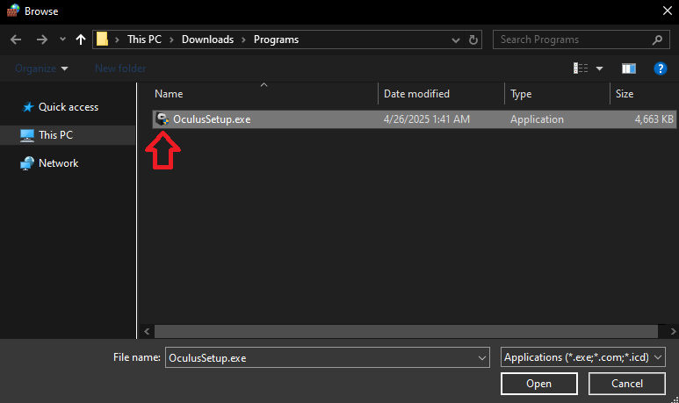Refresh the Programs folder
679x403 pixels.
pos(473,40)
